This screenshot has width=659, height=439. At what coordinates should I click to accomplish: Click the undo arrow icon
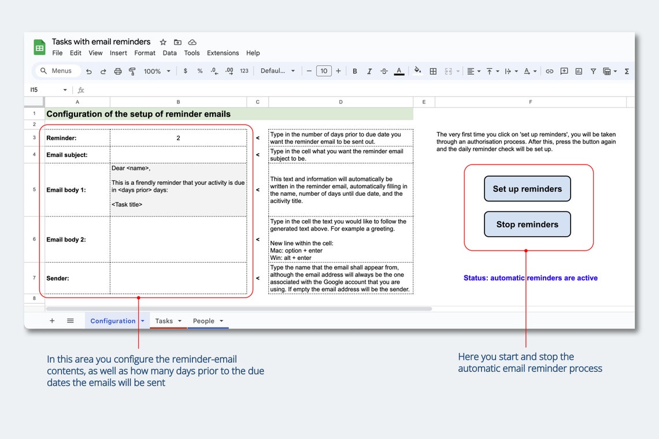tap(88, 72)
